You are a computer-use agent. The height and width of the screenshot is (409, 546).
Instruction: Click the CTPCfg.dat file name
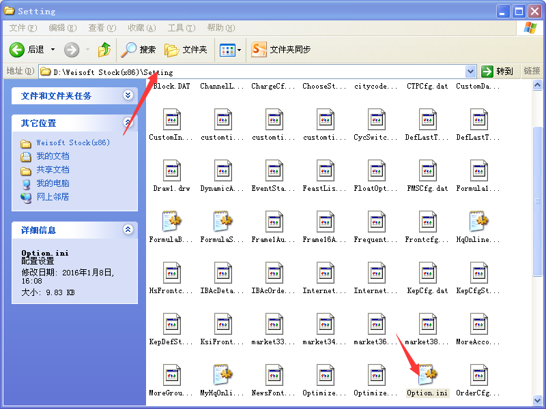(x=427, y=86)
